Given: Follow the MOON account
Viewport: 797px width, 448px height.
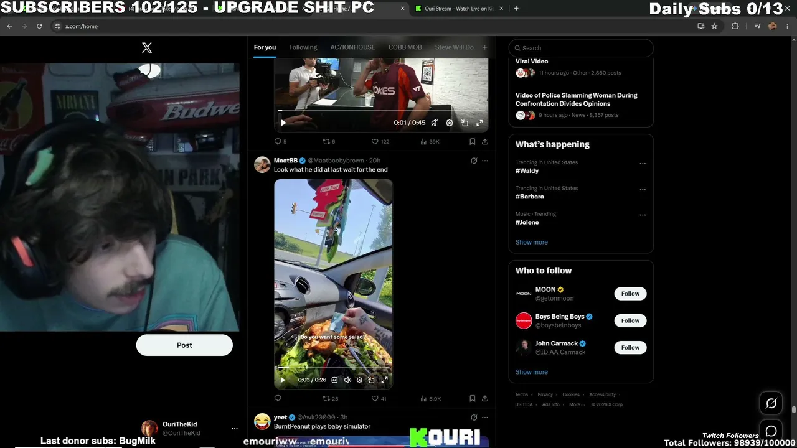Looking at the screenshot, I should 630,294.
